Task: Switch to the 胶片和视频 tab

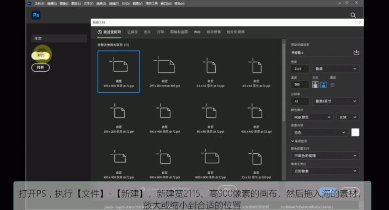Action: pos(236,32)
